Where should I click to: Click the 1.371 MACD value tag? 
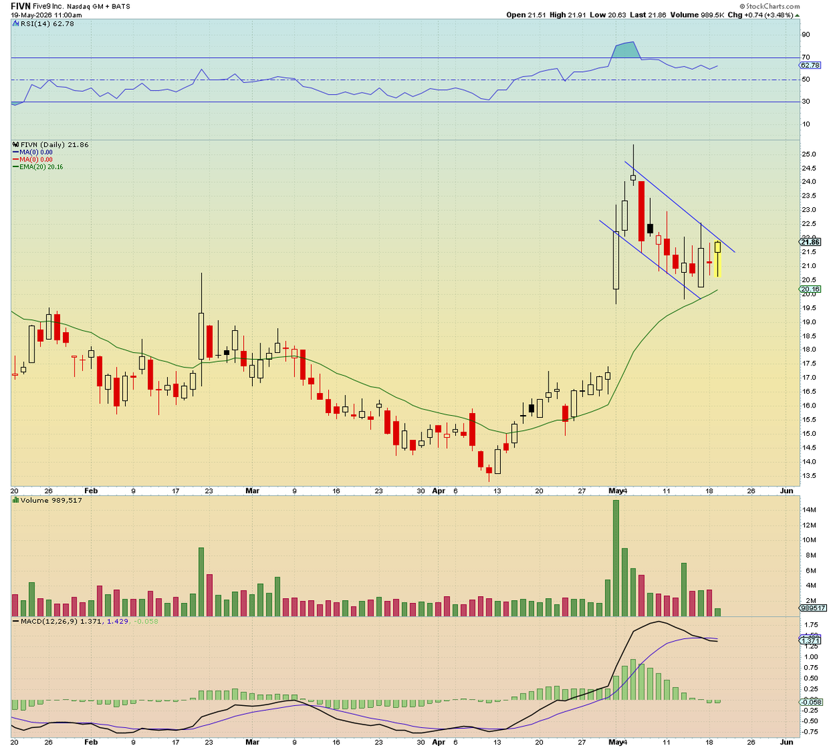tap(810, 641)
